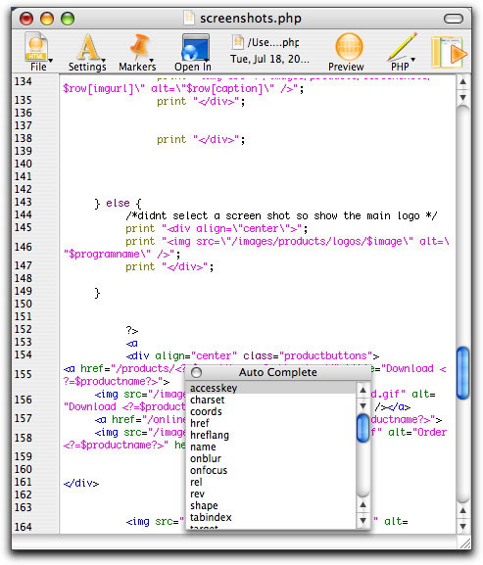
Task: Expand the File icon dropdown arrow
Action: (51, 60)
